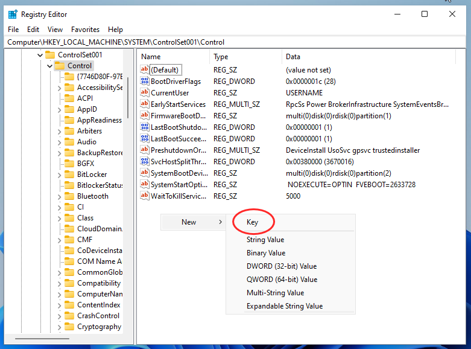Image resolution: width=471 pixels, height=349 pixels.
Task: Open the Favorites menu
Action: 85,30
